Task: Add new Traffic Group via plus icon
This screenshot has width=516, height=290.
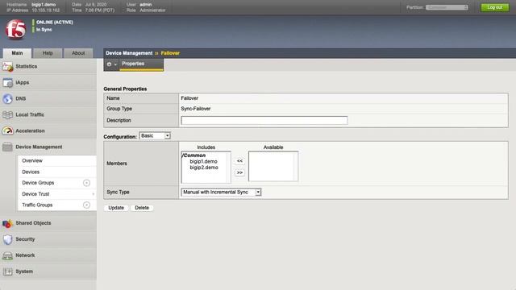Action: (86, 205)
